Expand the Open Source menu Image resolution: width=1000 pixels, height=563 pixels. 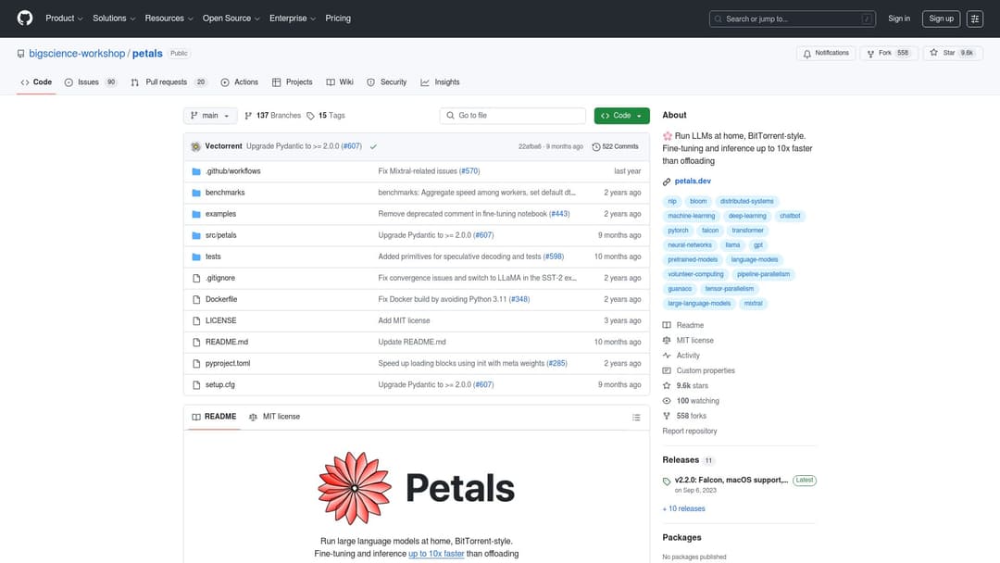(231, 19)
